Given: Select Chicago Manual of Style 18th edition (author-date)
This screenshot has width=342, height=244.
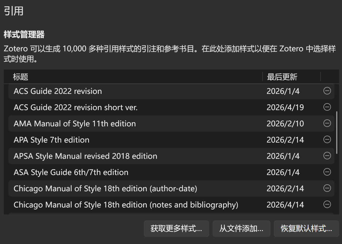Looking at the screenshot, I should [x=171, y=188].
